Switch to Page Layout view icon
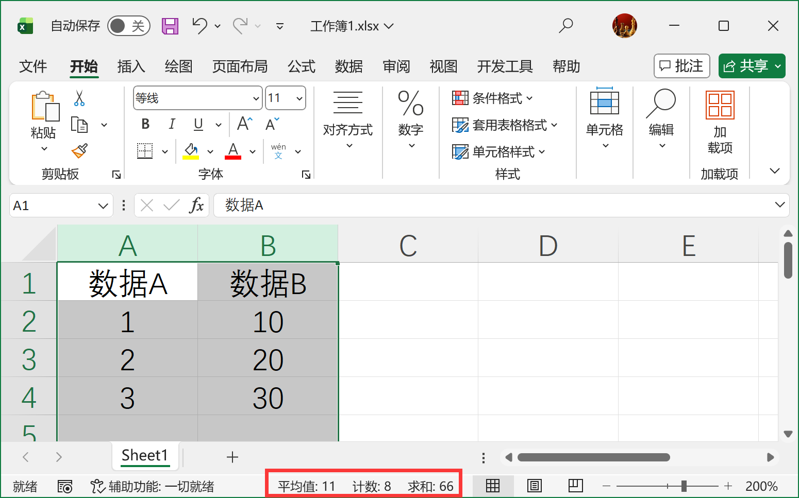This screenshot has width=799, height=498. (x=534, y=486)
